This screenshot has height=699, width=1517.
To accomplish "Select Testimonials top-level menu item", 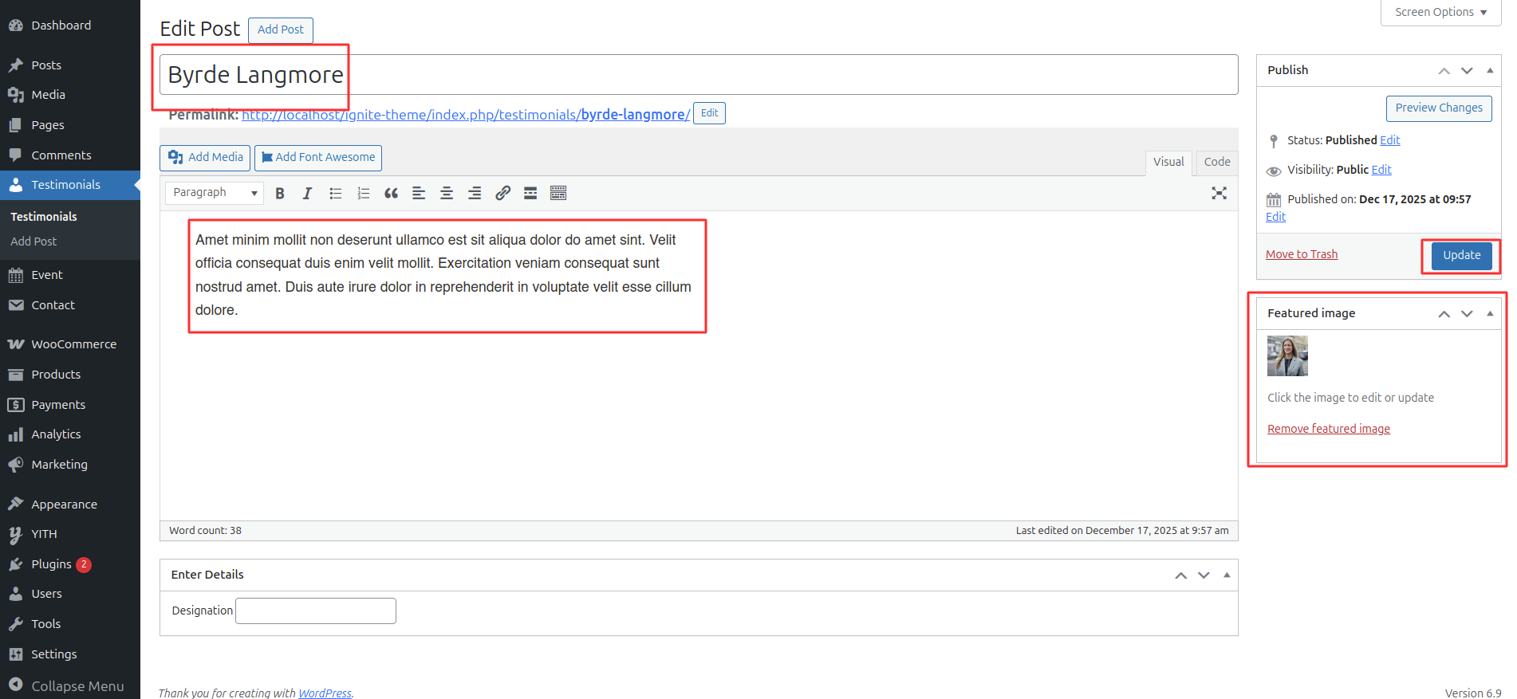I will pyautogui.click(x=70, y=185).
